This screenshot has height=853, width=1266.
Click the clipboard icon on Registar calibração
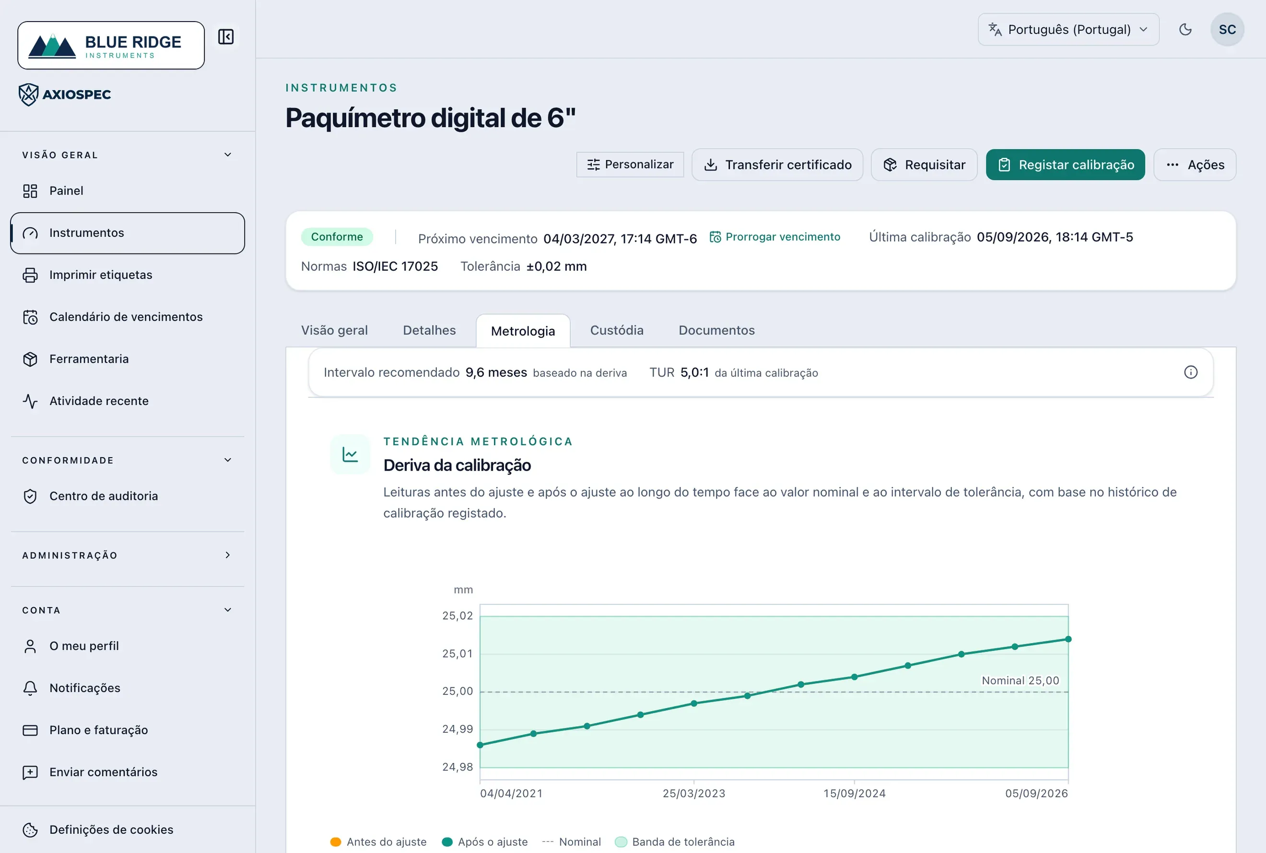point(1004,165)
